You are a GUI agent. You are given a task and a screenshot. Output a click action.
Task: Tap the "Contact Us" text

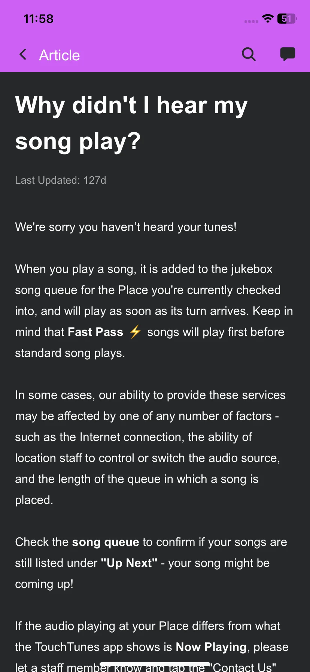click(243, 667)
